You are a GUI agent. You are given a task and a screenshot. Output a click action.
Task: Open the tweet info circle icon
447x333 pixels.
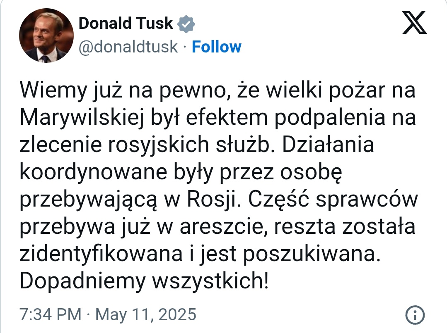click(x=415, y=315)
